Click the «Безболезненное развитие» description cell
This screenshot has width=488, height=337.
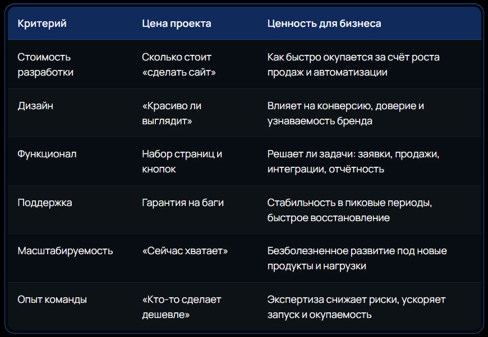(x=357, y=258)
